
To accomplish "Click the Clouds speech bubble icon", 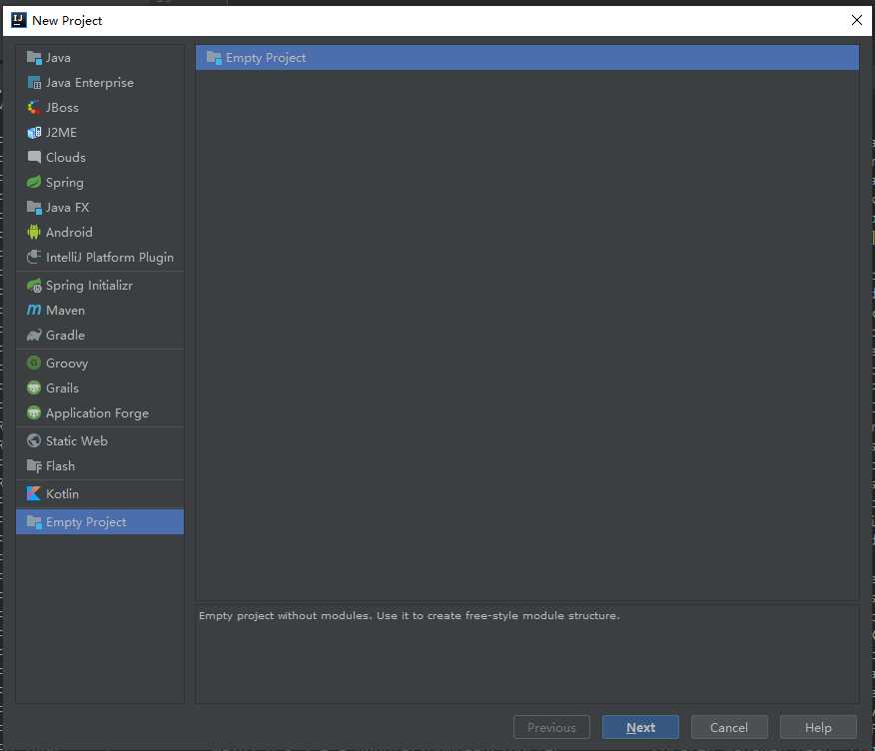I will (34, 158).
